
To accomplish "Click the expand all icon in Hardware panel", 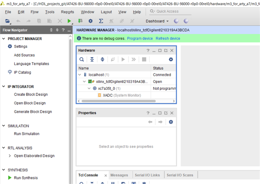I will (102, 60).
